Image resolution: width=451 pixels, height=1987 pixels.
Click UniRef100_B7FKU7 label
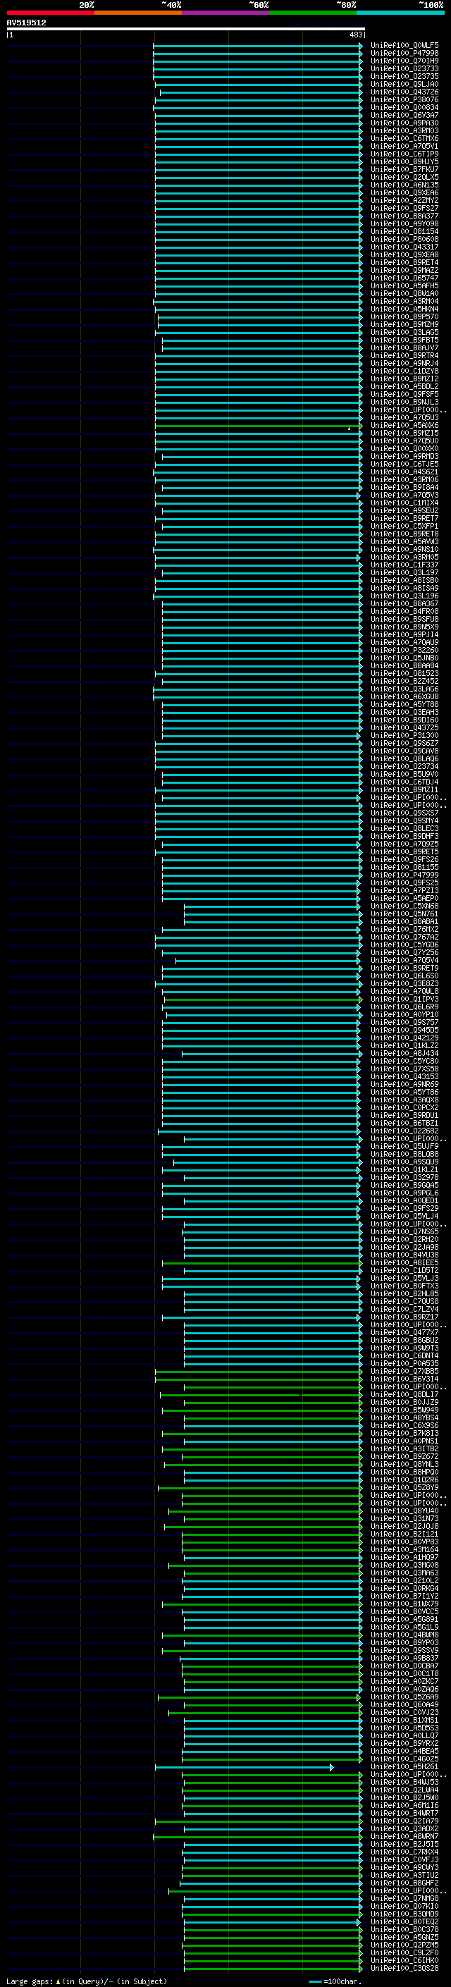click(404, 170)
